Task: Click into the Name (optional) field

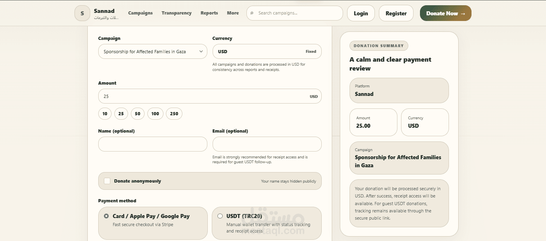Action: (153, 144)
